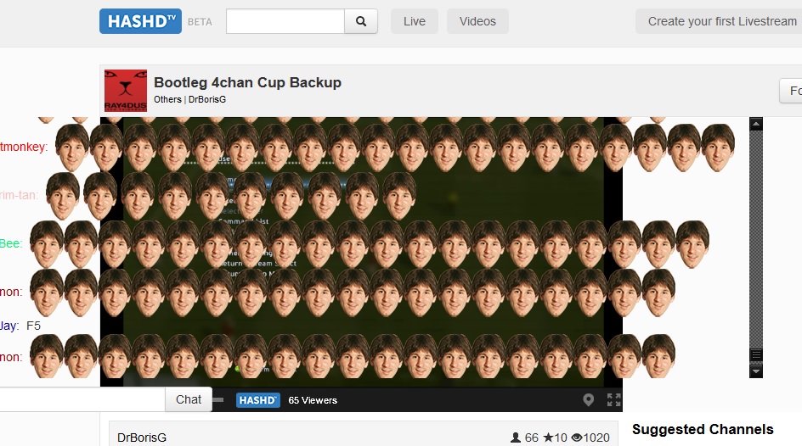Viewport: 802px width, 446px height.
Task: Open DrBorisG name below the player
Action: pyautogui.click(x=142, y=438)
